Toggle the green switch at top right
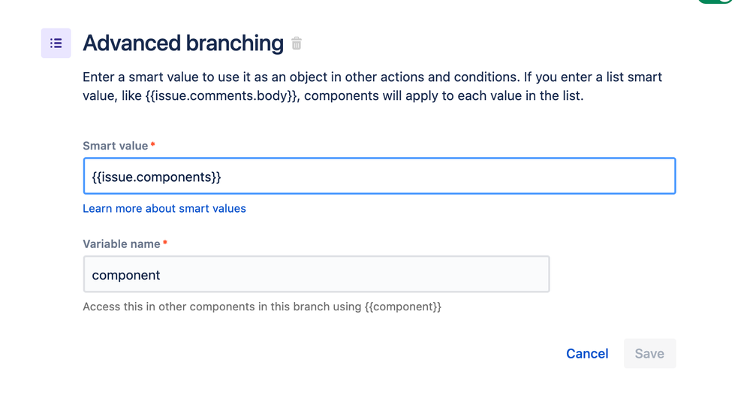This screenshot has width=750, height=405. (x=715, y=2)
